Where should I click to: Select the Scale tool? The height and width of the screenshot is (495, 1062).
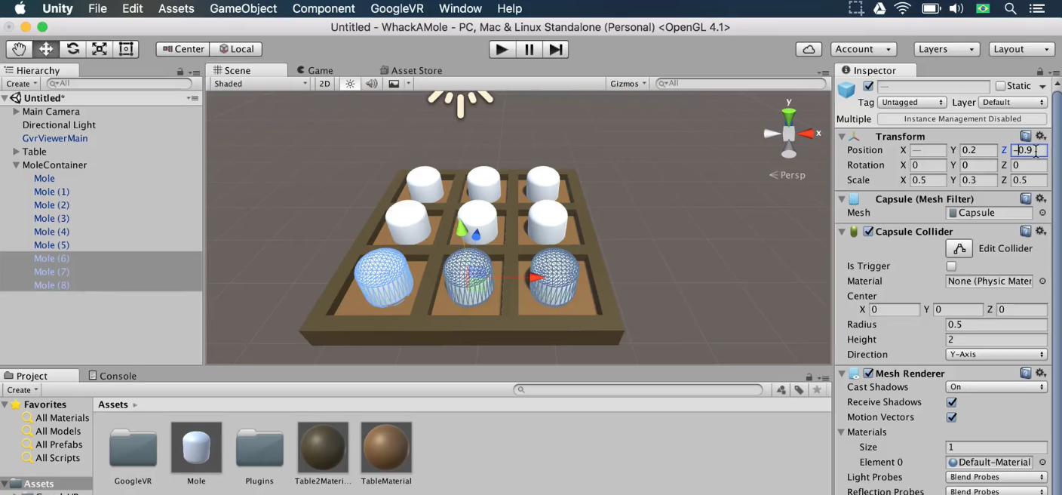click(x=99, y=49)
